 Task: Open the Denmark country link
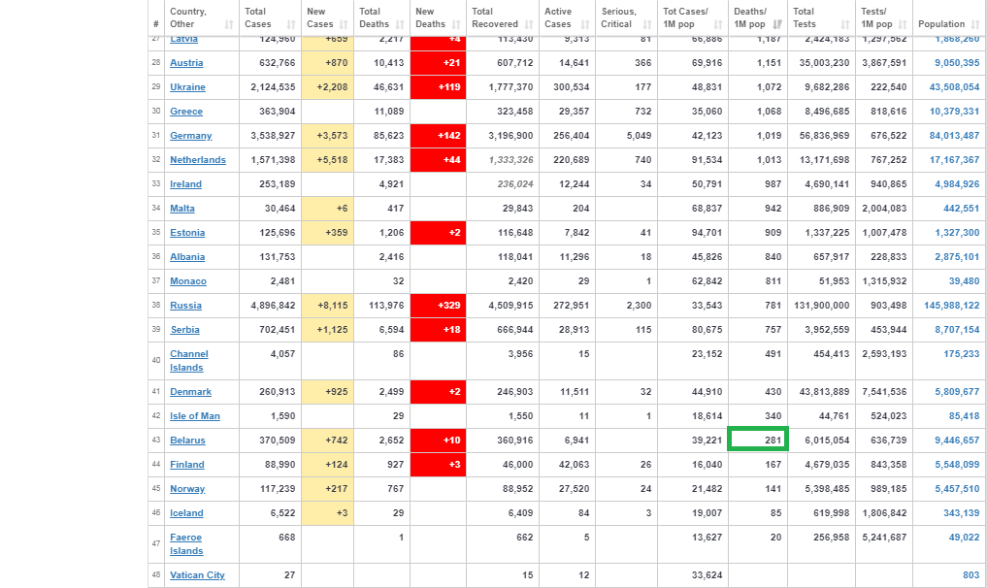191,392
